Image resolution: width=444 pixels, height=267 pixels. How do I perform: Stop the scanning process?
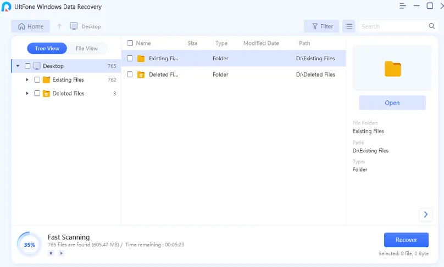click(51, 253)
